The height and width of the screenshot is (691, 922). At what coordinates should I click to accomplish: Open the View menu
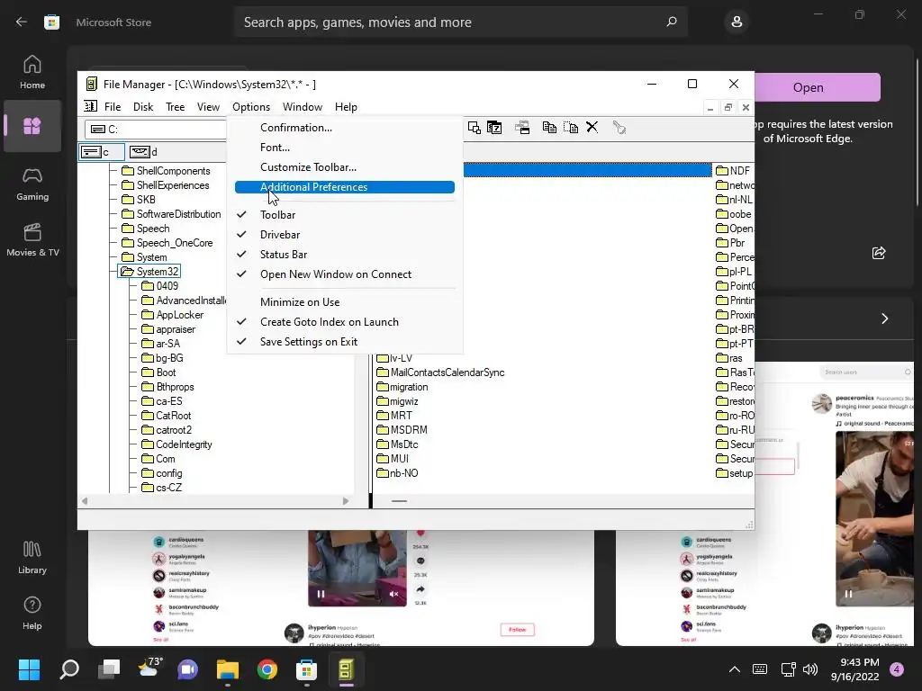[208, 107]
